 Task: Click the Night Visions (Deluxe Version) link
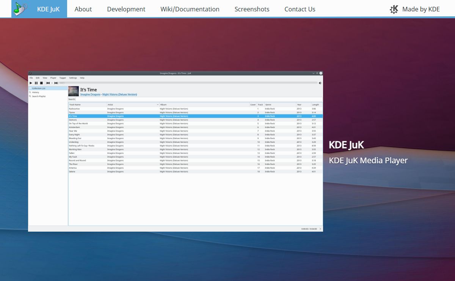click(119, 95)
